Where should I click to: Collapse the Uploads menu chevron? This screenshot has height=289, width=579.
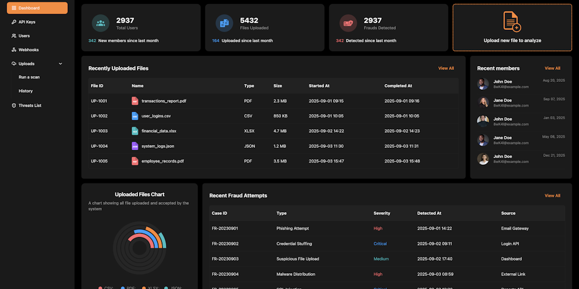[61, 64]
